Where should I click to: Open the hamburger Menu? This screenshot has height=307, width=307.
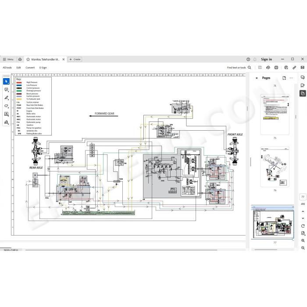pos(8,59)
